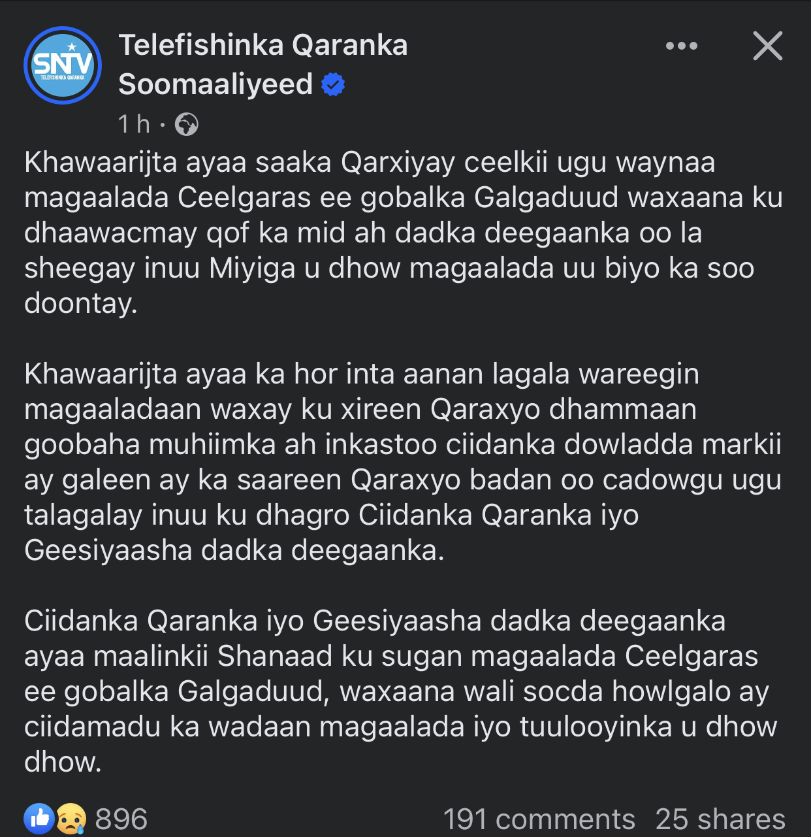The image size is (811, 837).
Task: Click the blue verified badge icon
Action: [334, 85]
